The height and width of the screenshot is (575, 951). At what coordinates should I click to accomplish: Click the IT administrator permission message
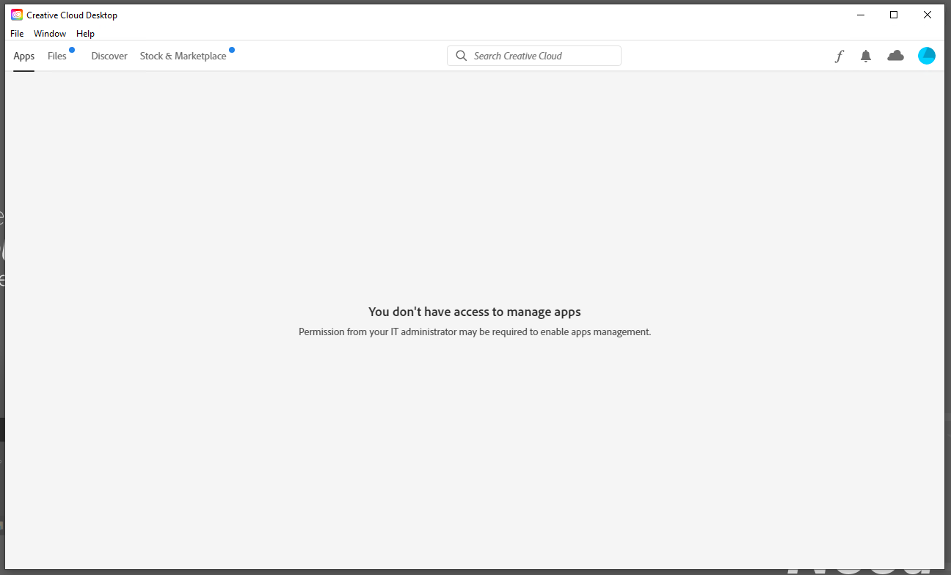(x=475, y=332)
